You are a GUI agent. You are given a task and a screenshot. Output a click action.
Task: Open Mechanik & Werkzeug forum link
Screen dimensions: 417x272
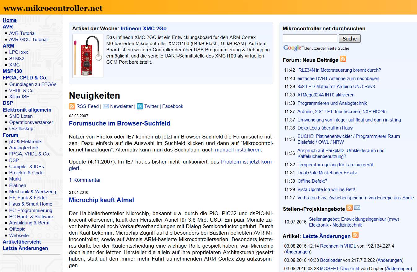(x=33, y=192)
